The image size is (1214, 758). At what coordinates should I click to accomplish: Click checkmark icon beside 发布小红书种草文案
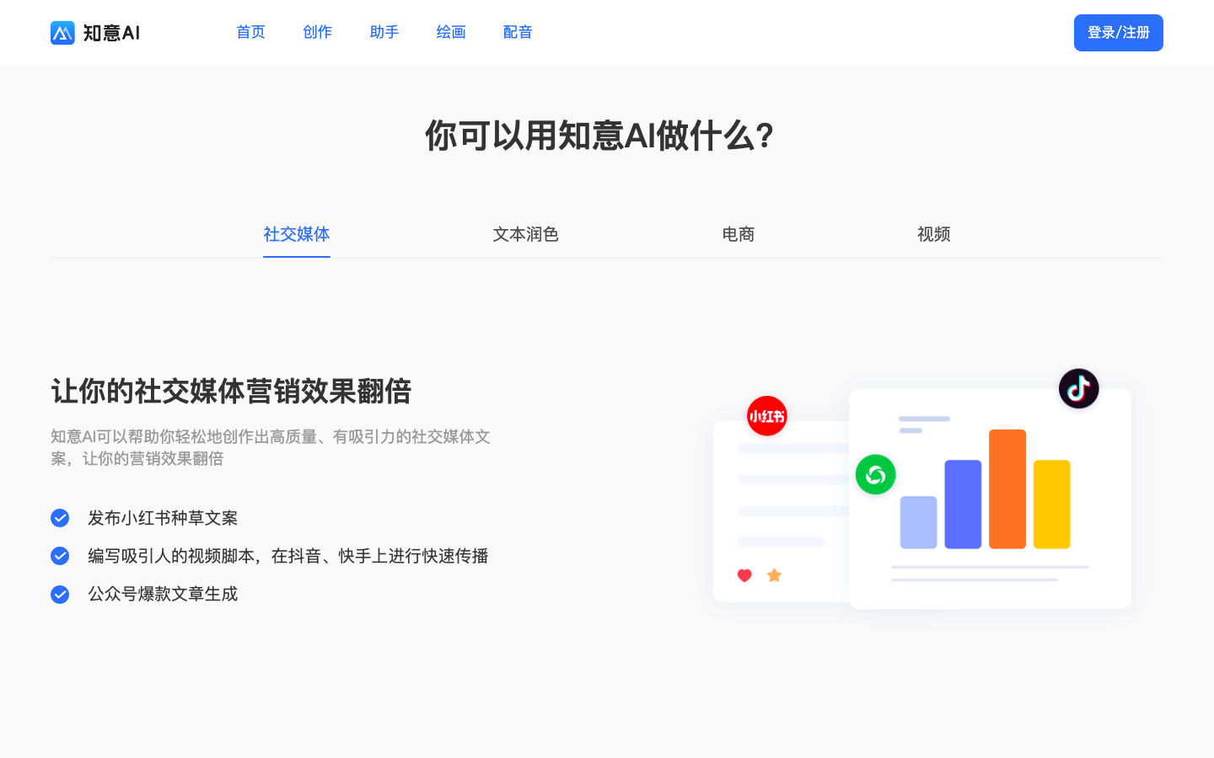coord(60,518)
